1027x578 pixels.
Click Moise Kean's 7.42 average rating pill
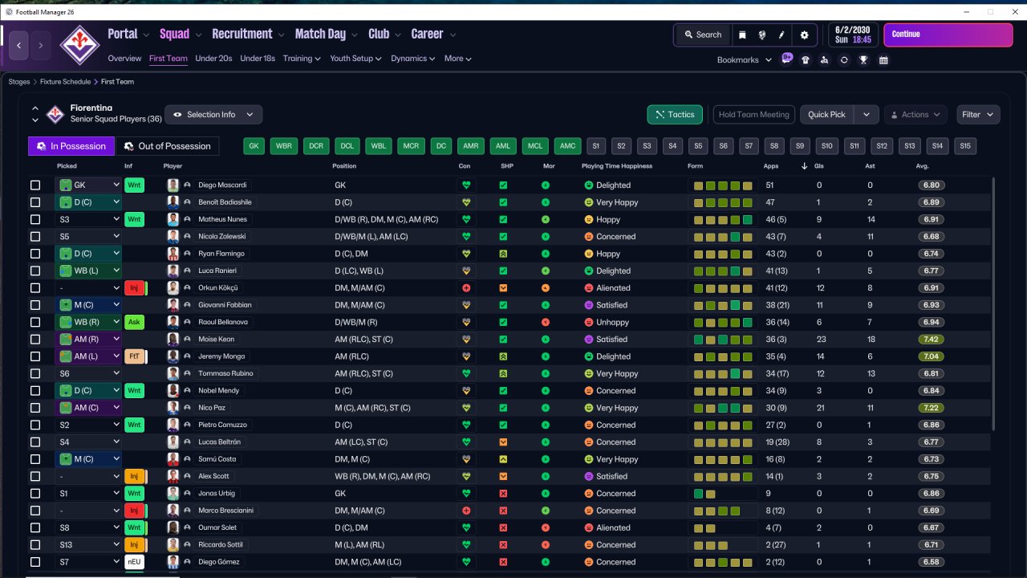point(932,340)
